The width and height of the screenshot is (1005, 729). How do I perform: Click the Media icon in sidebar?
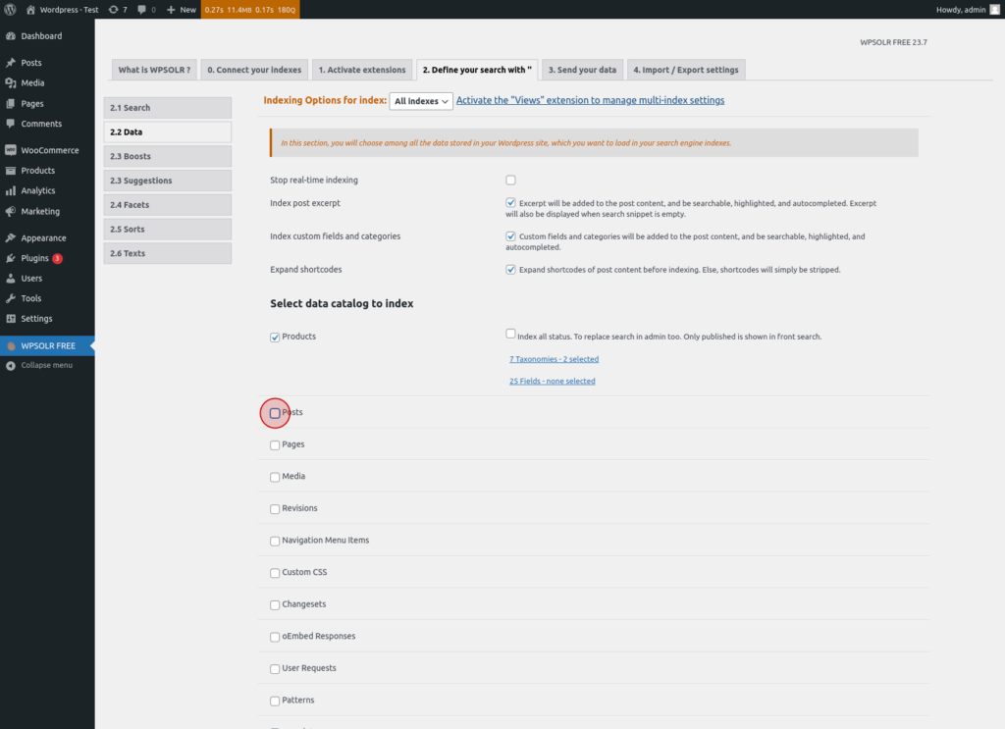10,82
